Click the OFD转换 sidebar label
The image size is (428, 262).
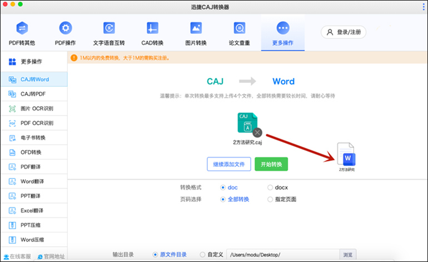pos(31,152)
